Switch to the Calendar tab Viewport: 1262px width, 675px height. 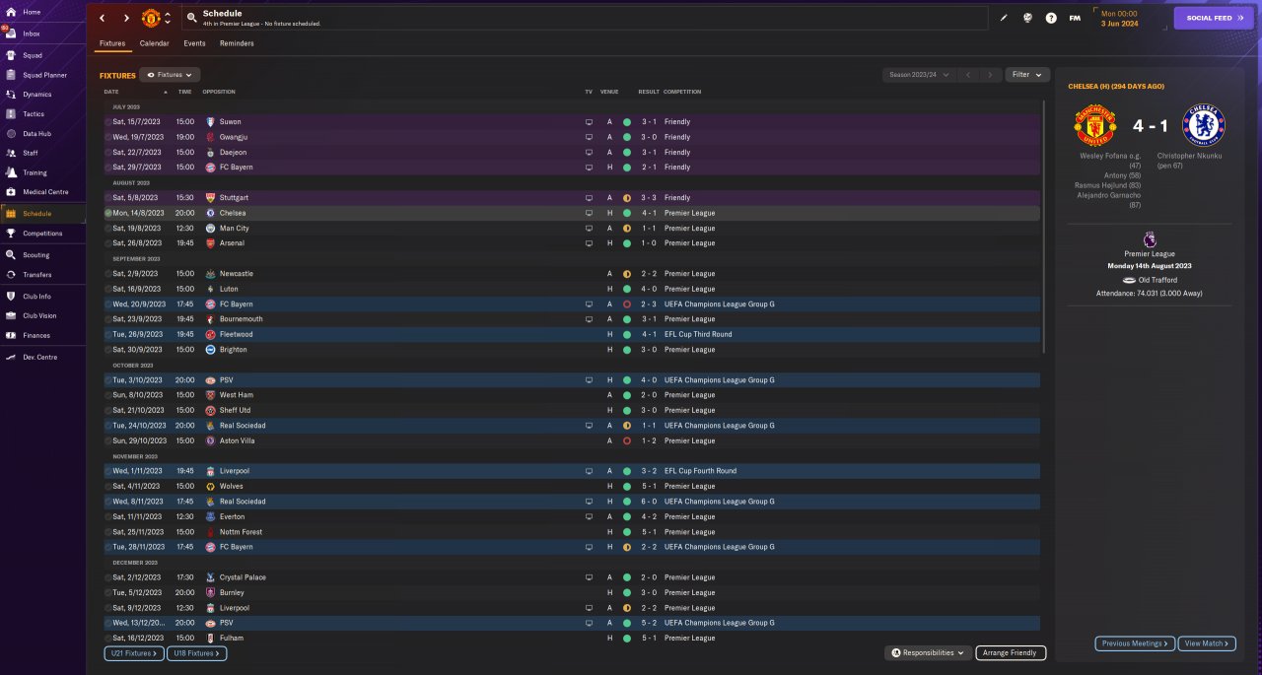tap(154, 43)
